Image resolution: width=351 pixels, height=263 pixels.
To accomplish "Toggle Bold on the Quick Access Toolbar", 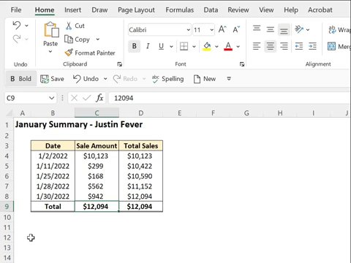I will click(21, 79).
